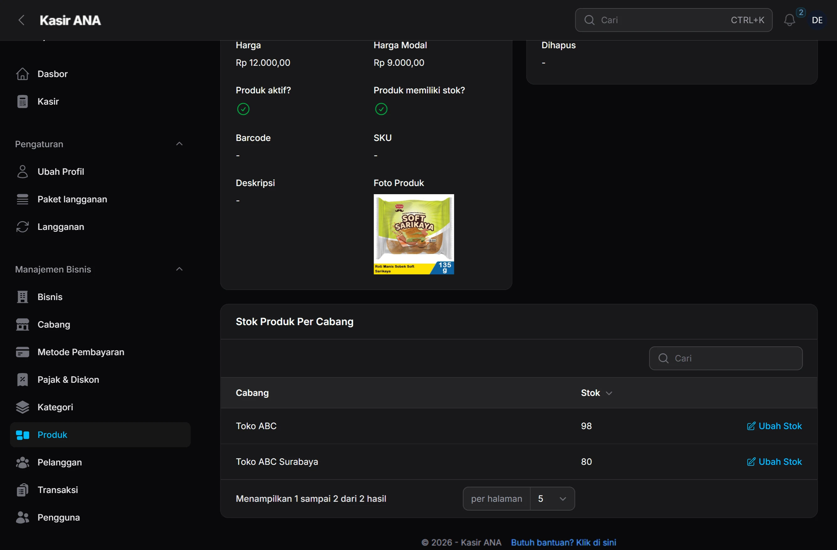The image size is (837, 550).
Task: Click the Produk aktif checkmark
Action: 243,109
